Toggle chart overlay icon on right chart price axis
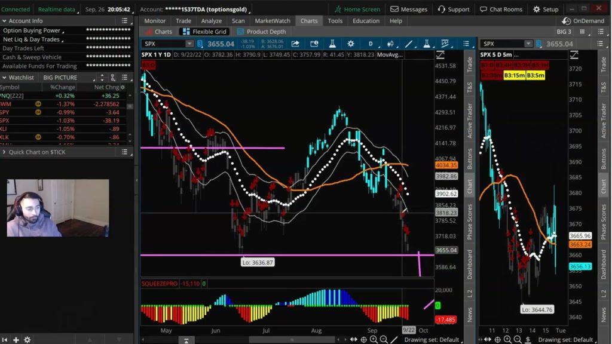 point(574,55)
